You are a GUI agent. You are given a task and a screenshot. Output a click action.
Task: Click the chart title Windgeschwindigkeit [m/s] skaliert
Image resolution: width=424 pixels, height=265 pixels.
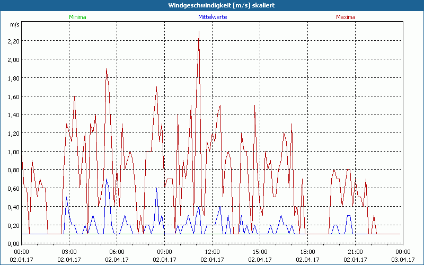tap(212, 5)
